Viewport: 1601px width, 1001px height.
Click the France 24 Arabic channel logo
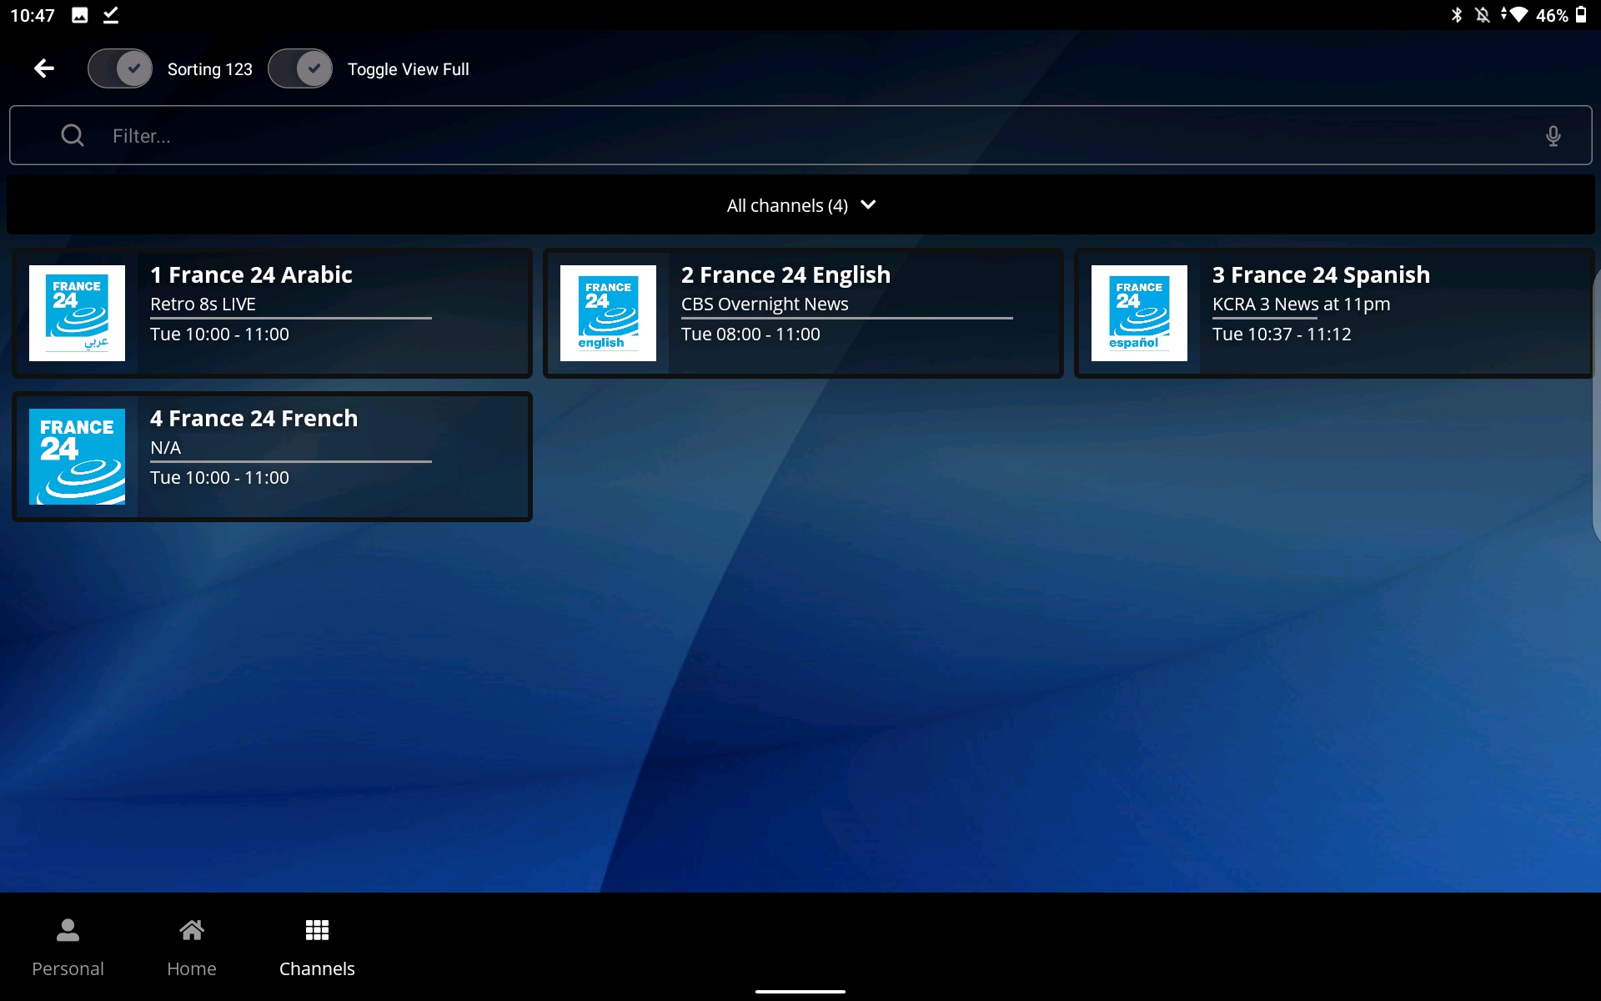click(x=76, y=313)
